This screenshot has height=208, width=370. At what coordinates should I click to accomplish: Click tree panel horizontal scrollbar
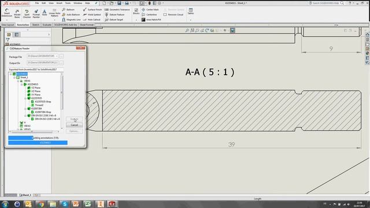(x=34, y=132)
